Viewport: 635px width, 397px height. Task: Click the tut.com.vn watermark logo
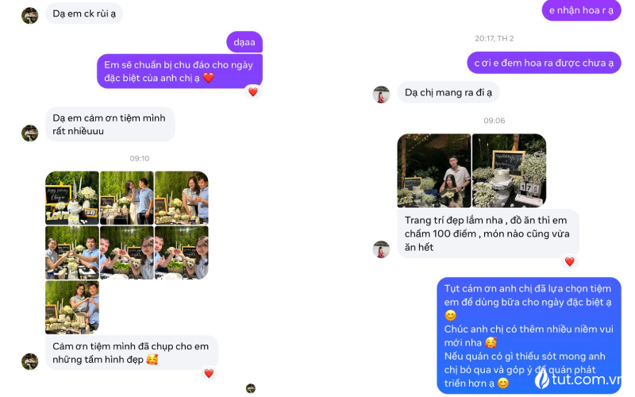[x=578, y=380]
